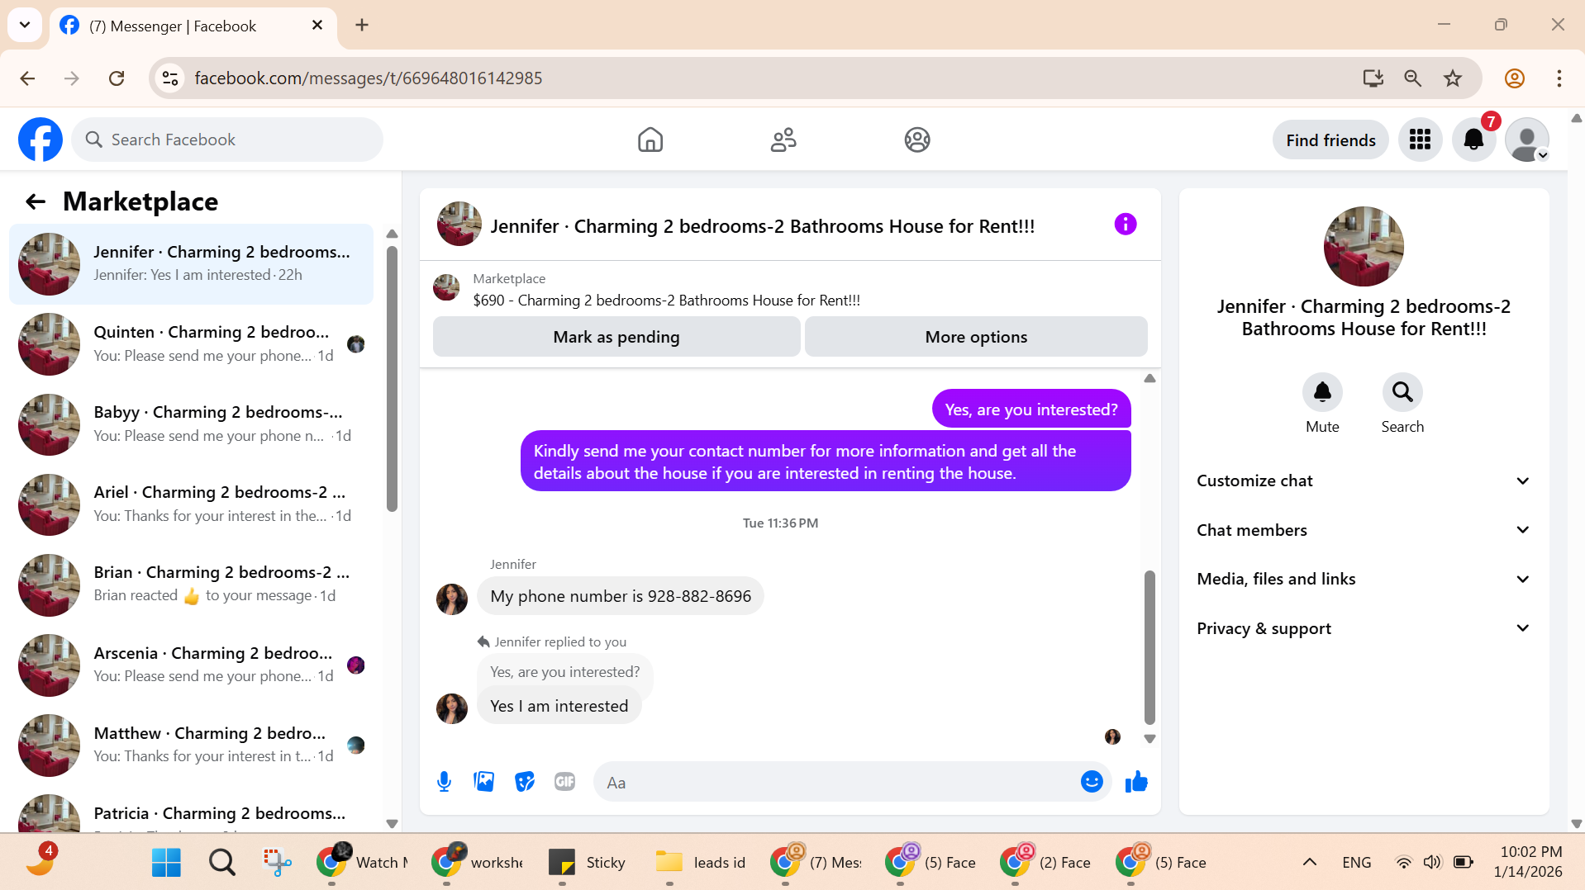Open the Groups icon in top navigation
Image resolution: width=1585 pixels, height=890 pixels.
(917, 140)
